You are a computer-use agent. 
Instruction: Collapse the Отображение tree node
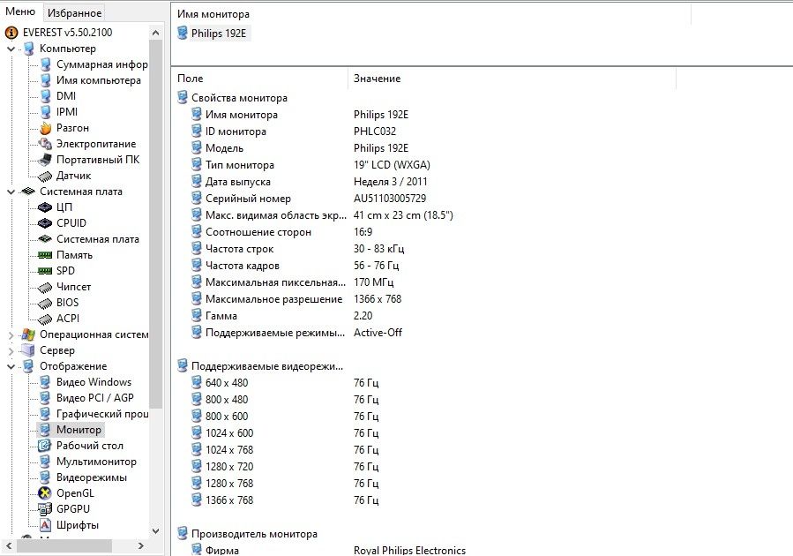[x=11, y=366]
